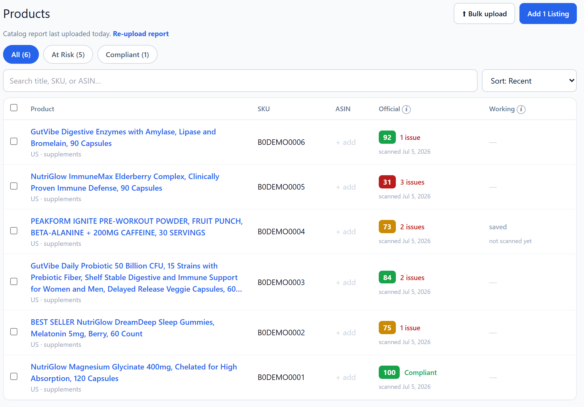Open the GutVibe Daily Probiotic product link

pos(136,277)
